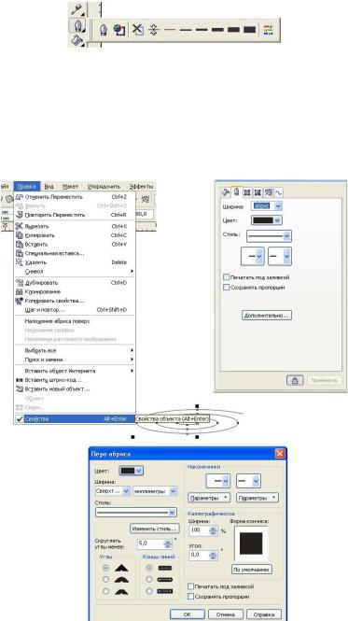
Task: Open the Вид menu in the menu bar
Action: click(49, 186)
